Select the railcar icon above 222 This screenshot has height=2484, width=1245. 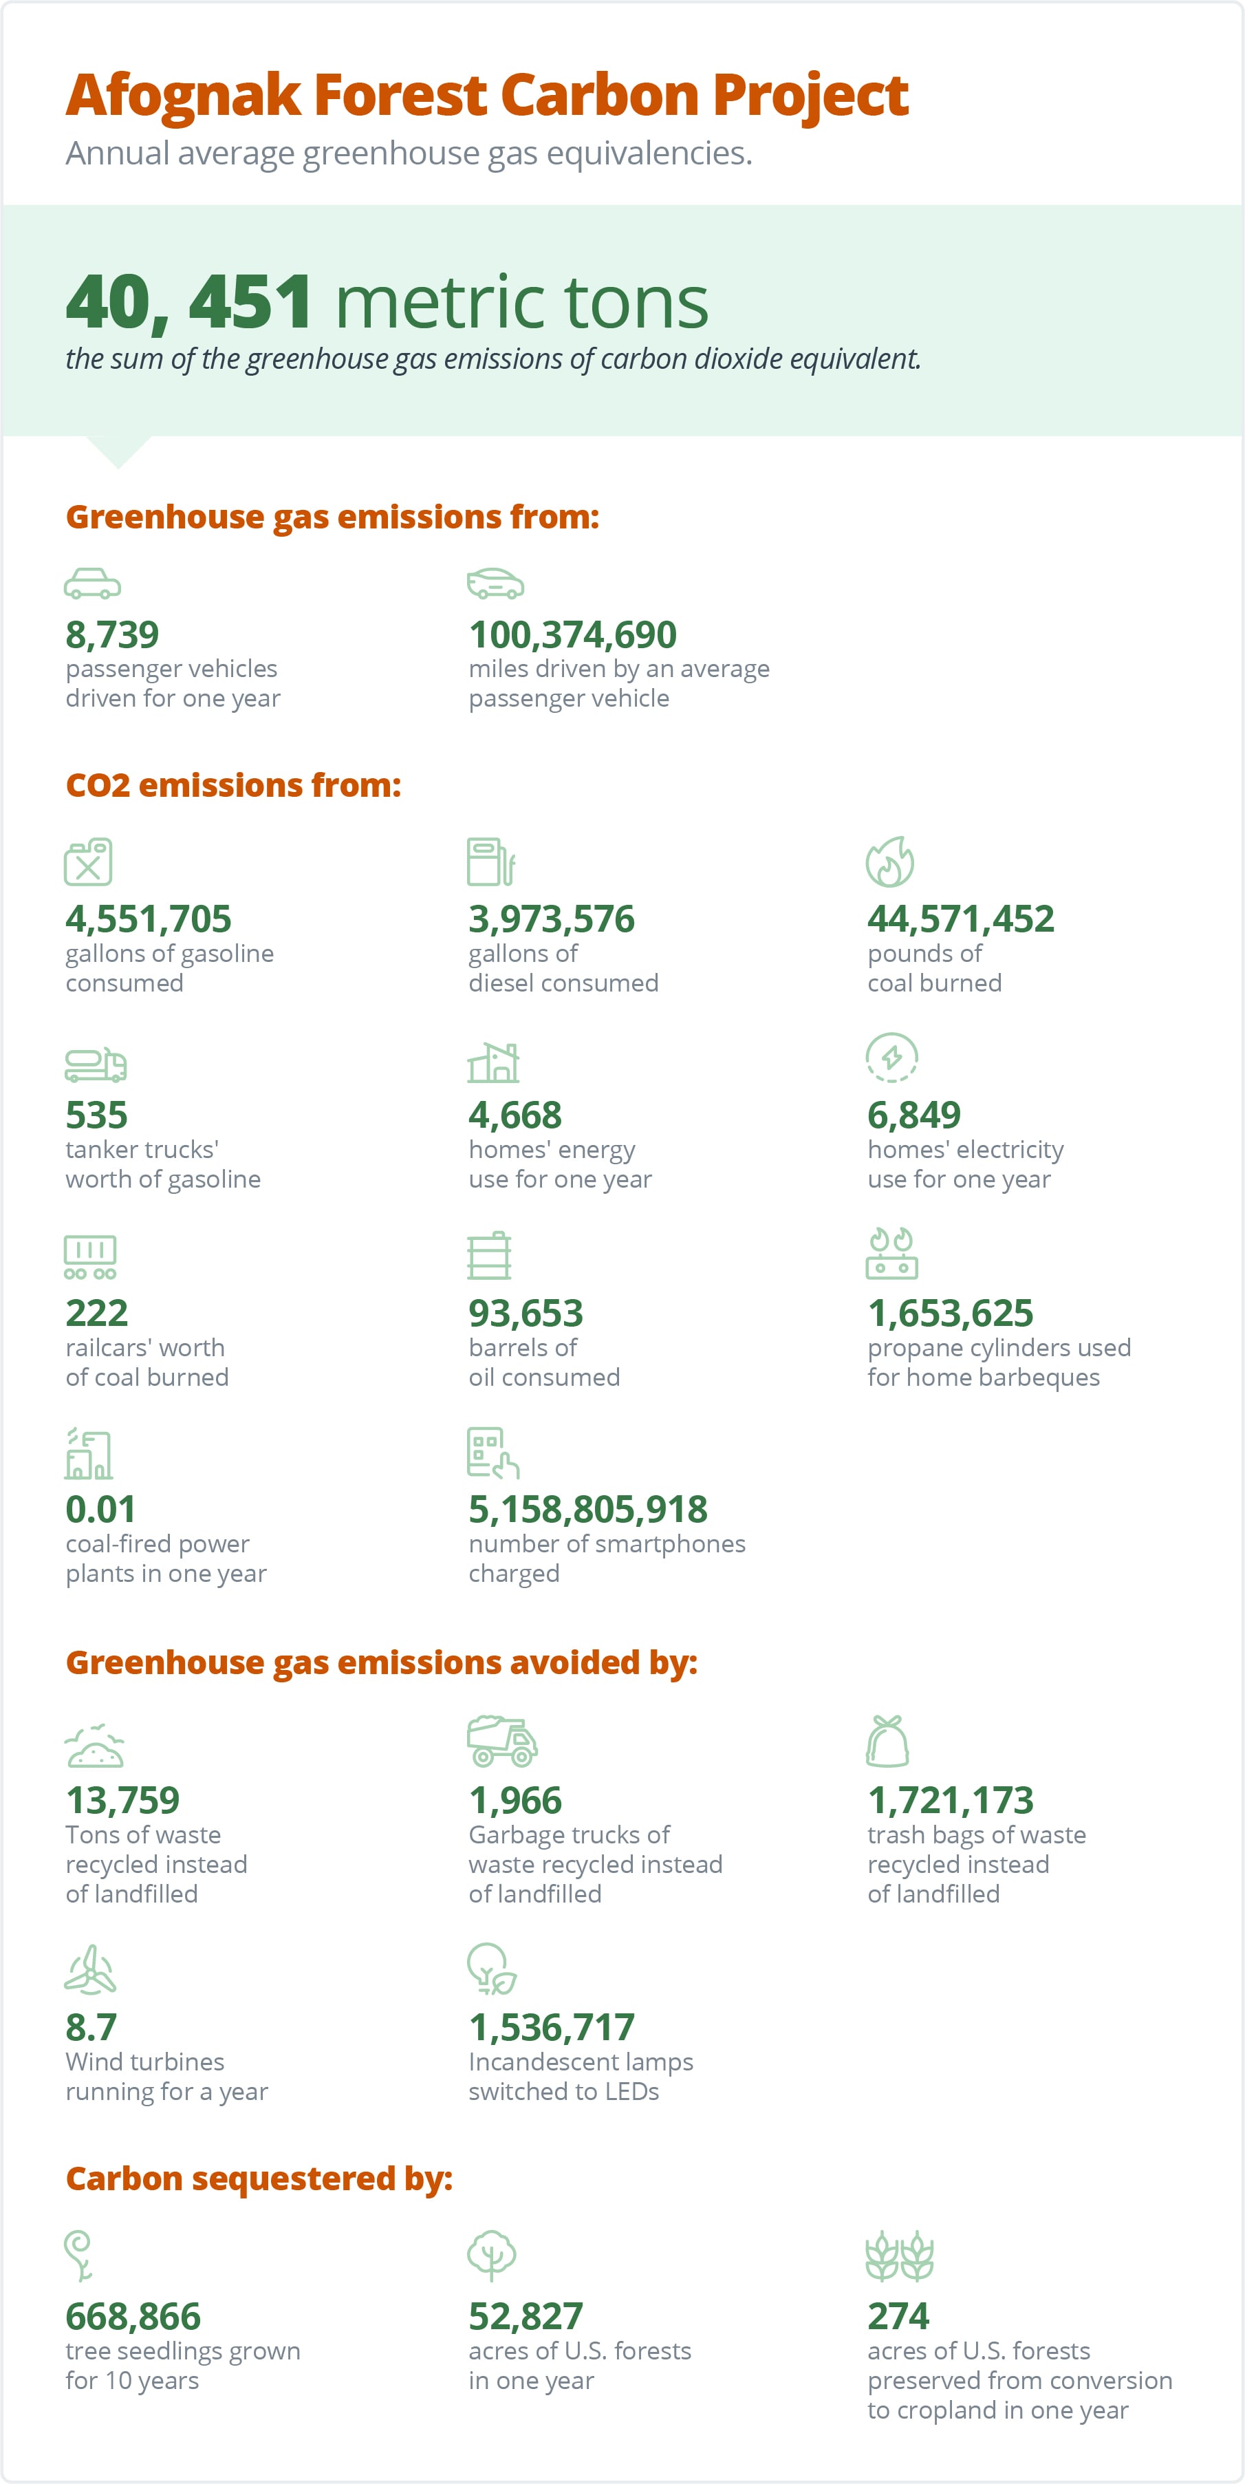pyautogui.click(x=91, y=1256)
